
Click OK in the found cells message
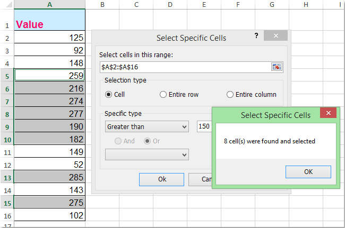coord(308,172)
